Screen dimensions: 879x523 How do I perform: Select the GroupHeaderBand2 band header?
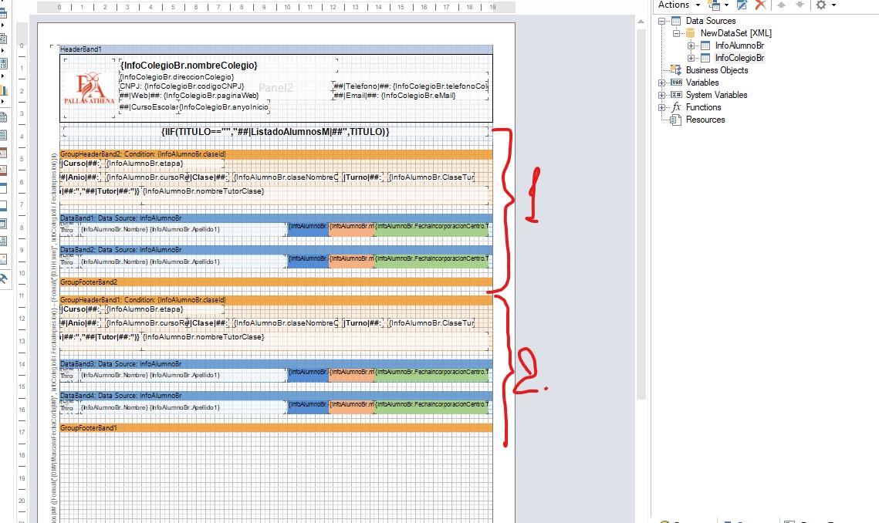pos(276,154)
